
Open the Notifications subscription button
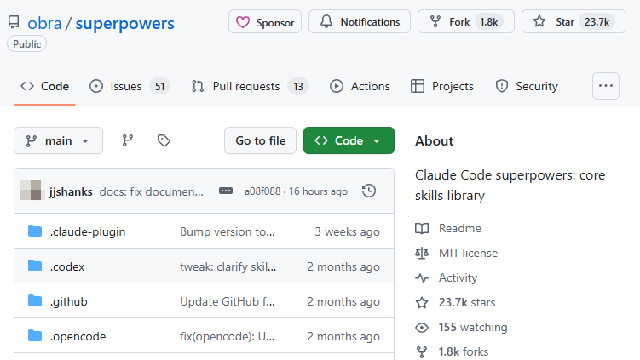coord(360,22)
